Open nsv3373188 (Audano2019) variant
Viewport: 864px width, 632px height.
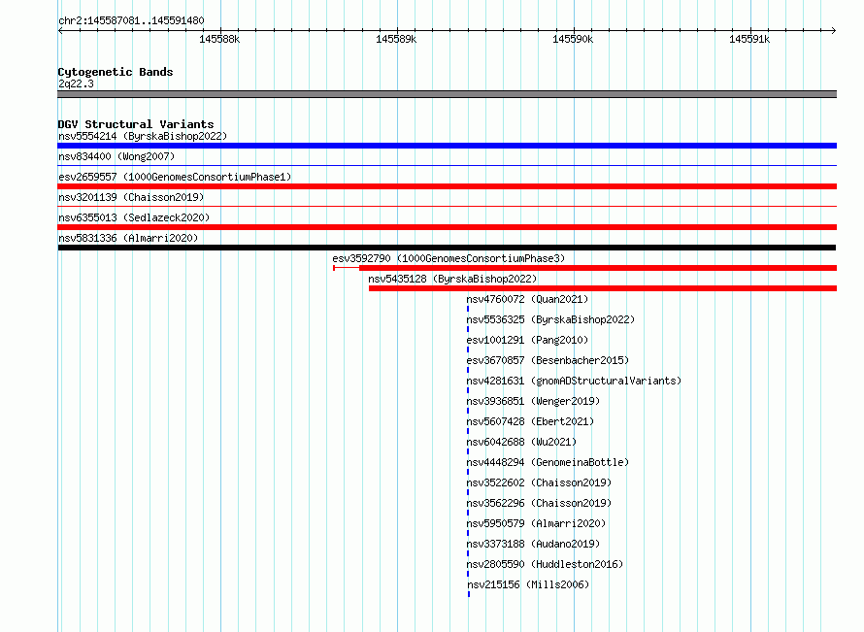pyautogui.click(x=533, y=544)
